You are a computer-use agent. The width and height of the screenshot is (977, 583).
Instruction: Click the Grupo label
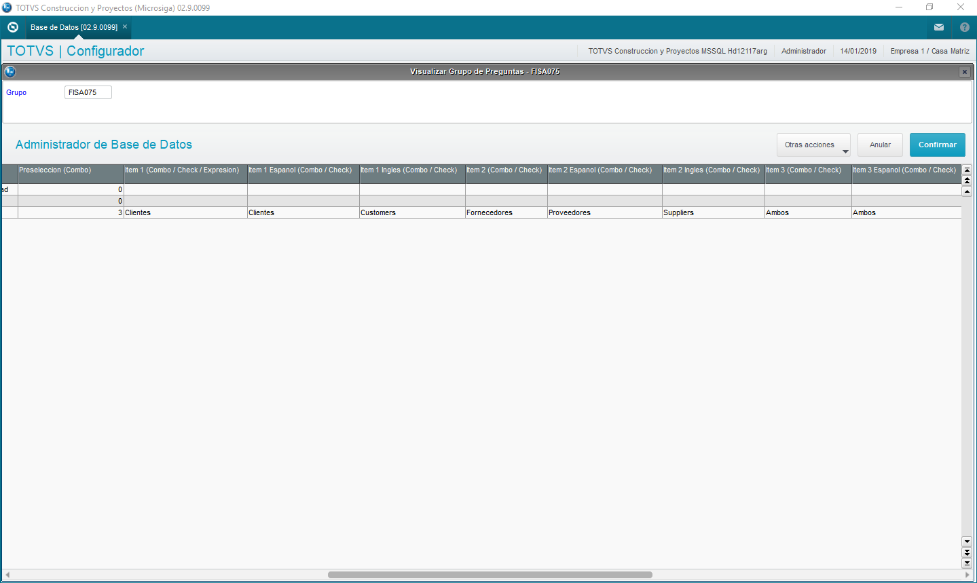coord(16,92)
